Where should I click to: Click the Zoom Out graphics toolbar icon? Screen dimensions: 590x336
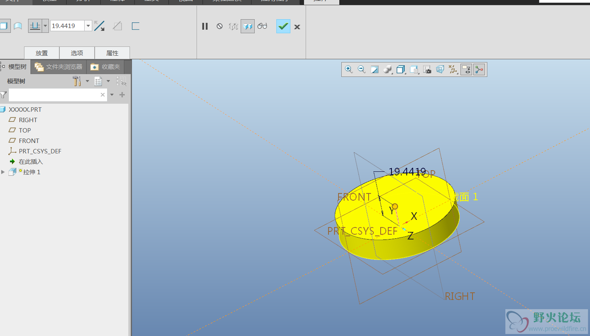click(x=362, y=70)
